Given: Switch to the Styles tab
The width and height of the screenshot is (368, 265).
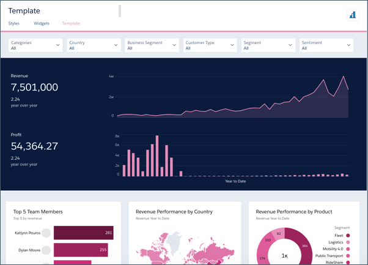Looking at the screenshot, I should tap(14, 23).
